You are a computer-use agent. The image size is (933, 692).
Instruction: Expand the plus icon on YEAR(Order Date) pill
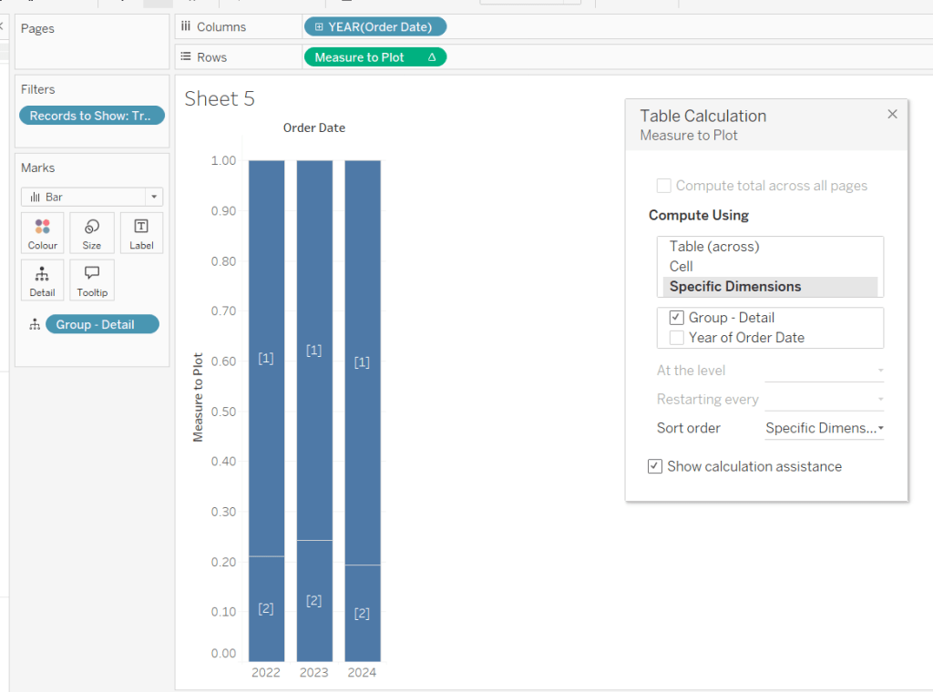pos(318,27)
